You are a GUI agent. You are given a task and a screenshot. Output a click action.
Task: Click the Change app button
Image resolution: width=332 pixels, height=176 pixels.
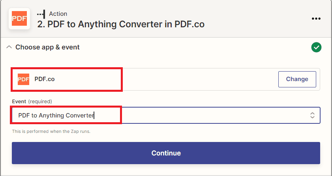(297, 79)
